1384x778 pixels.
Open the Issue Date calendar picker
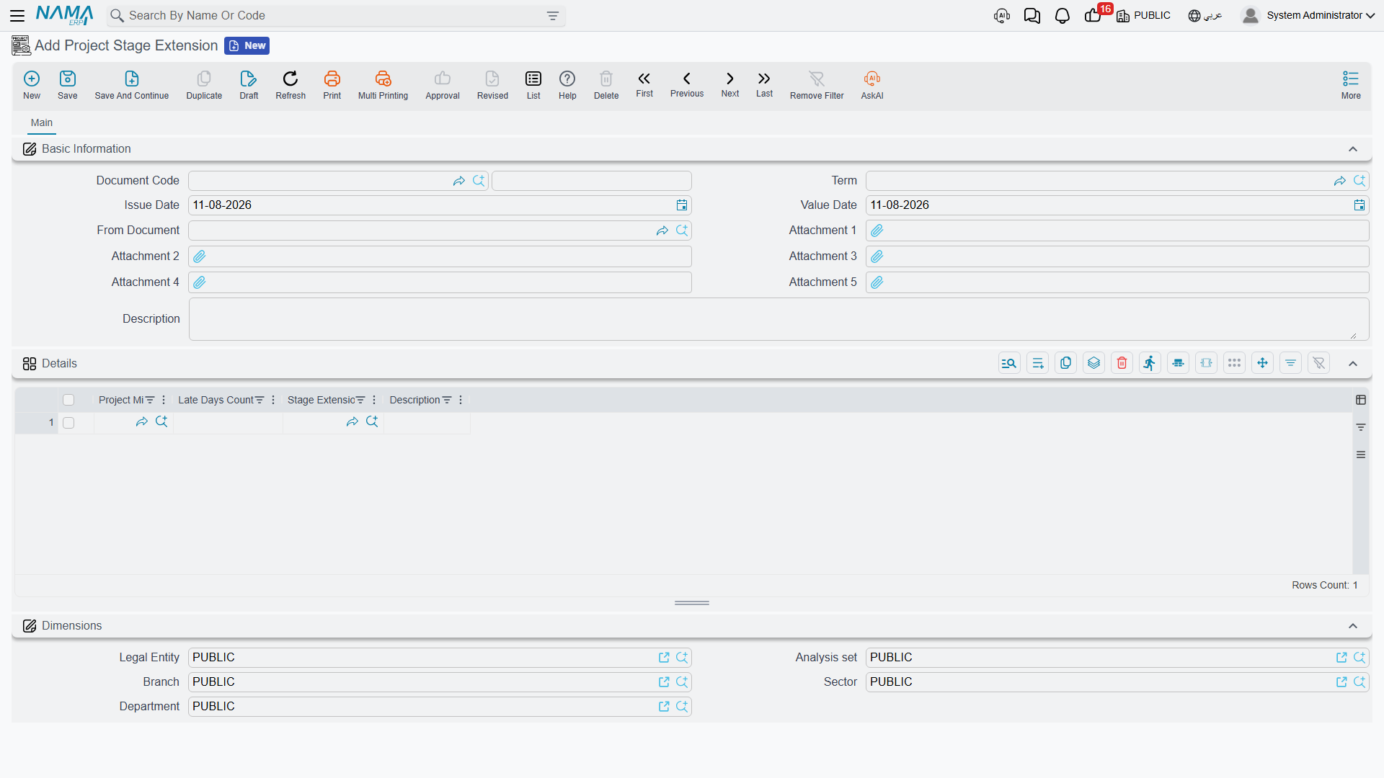[x=682, y=205]
